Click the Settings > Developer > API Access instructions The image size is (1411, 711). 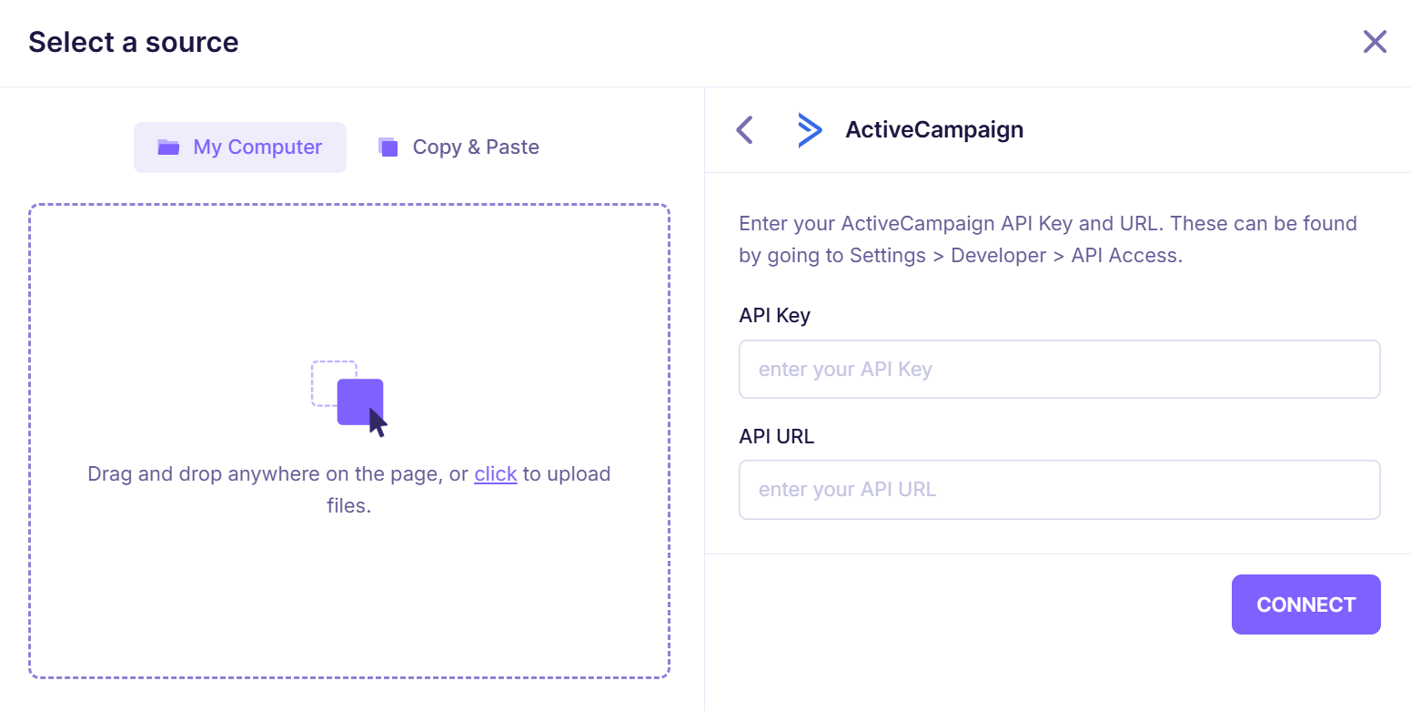coord(1048,239)
